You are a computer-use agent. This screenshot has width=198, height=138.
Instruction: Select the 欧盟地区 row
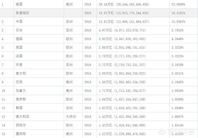[99, 13]
